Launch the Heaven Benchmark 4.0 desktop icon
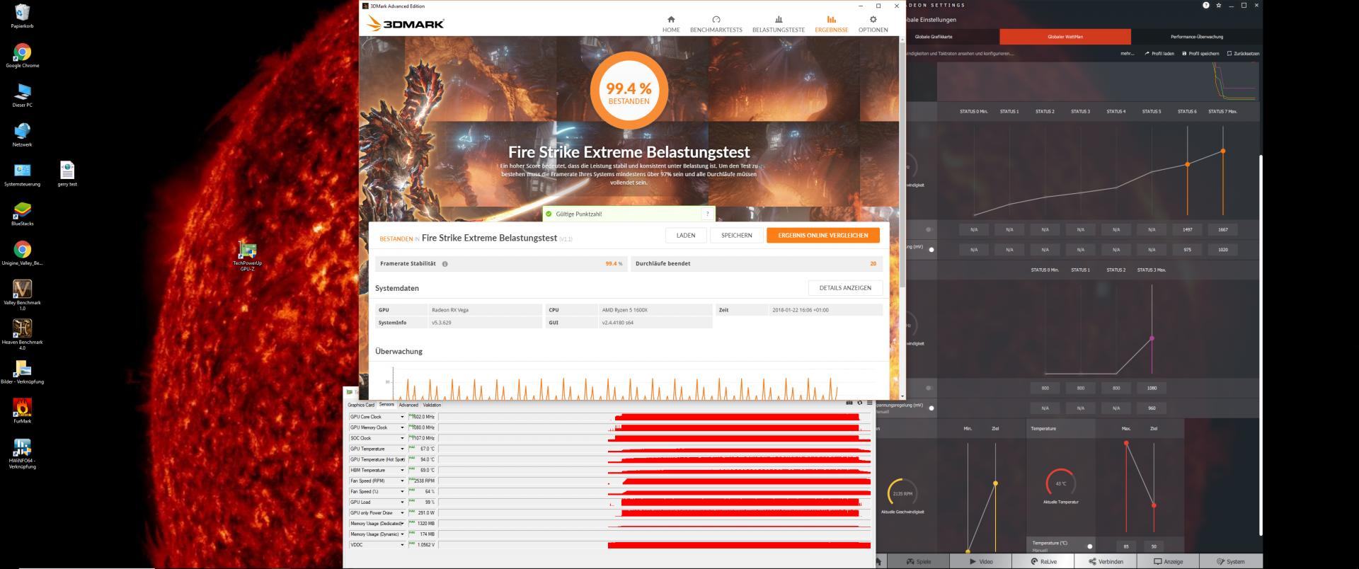This screenshot has width=1359, height=569. coord(22,334)
